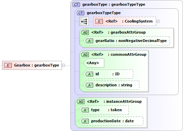Select the id : ID attribute text

(108, 74)
